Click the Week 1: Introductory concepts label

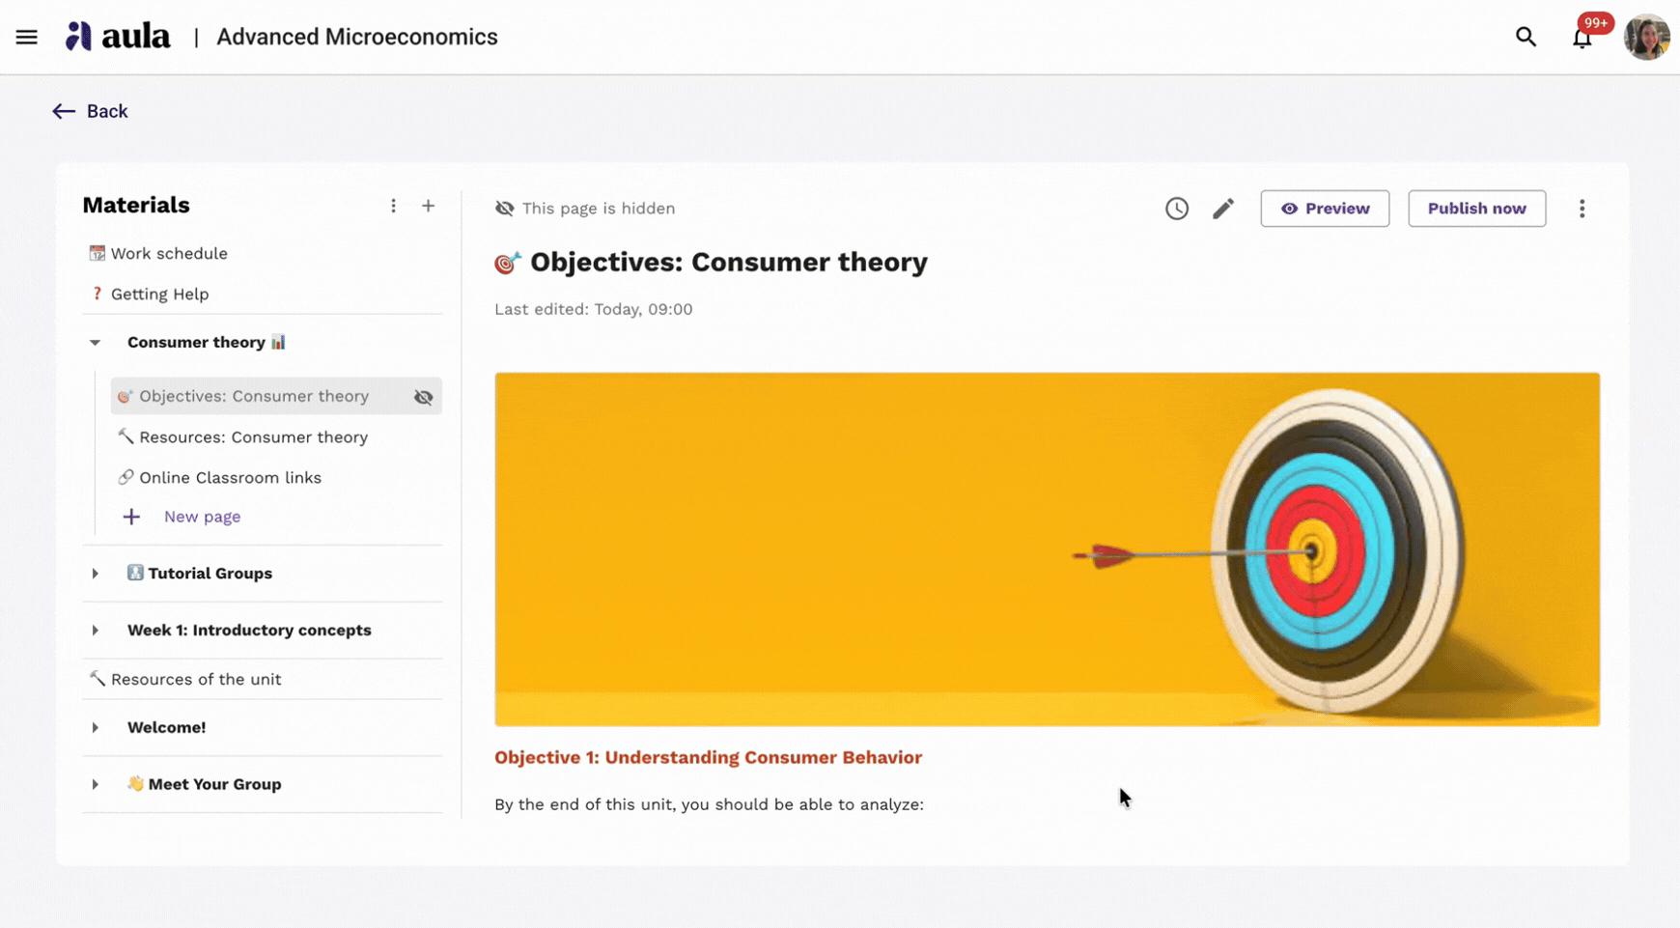pos(249,631)
